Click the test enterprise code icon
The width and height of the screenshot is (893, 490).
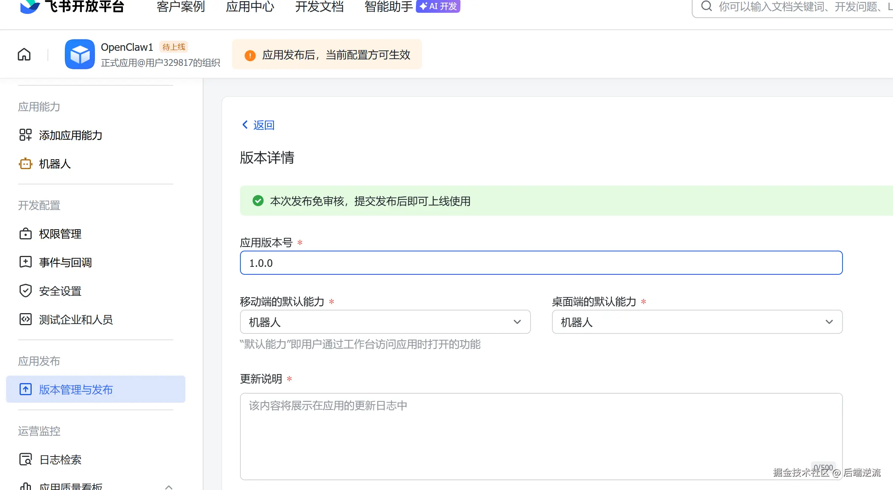click(x=25, y=320)
